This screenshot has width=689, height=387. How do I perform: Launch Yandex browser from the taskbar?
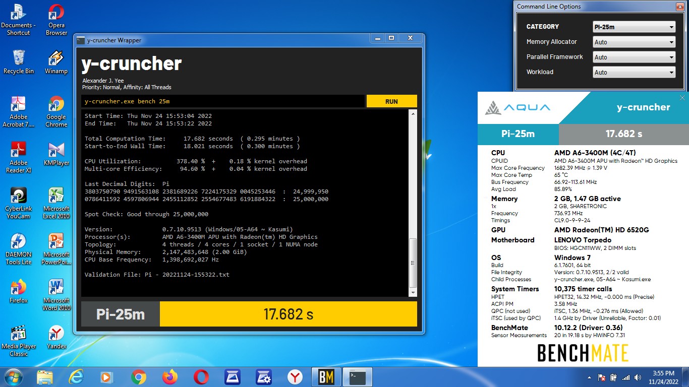(x=295, y=377)
